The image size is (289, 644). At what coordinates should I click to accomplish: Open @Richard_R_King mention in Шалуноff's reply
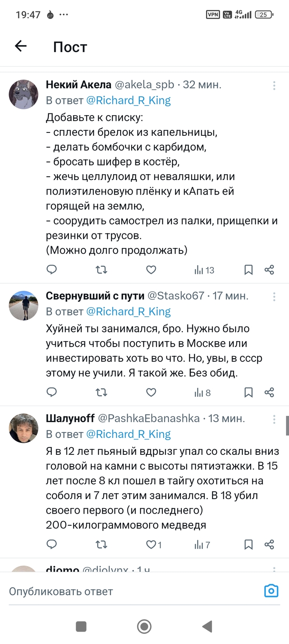[128, 434]
